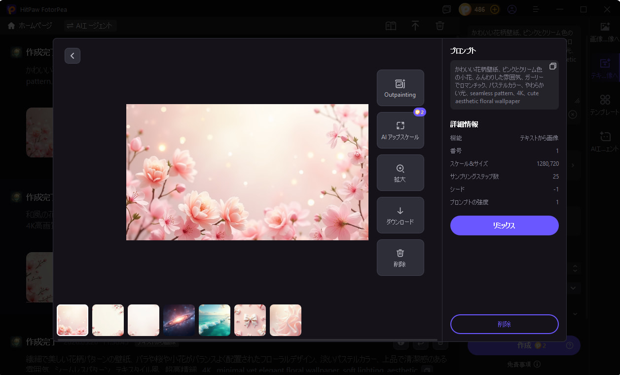620x375 pixels.
Task: Click the square 削除 trash button
Action: click(x=400, y=258)
